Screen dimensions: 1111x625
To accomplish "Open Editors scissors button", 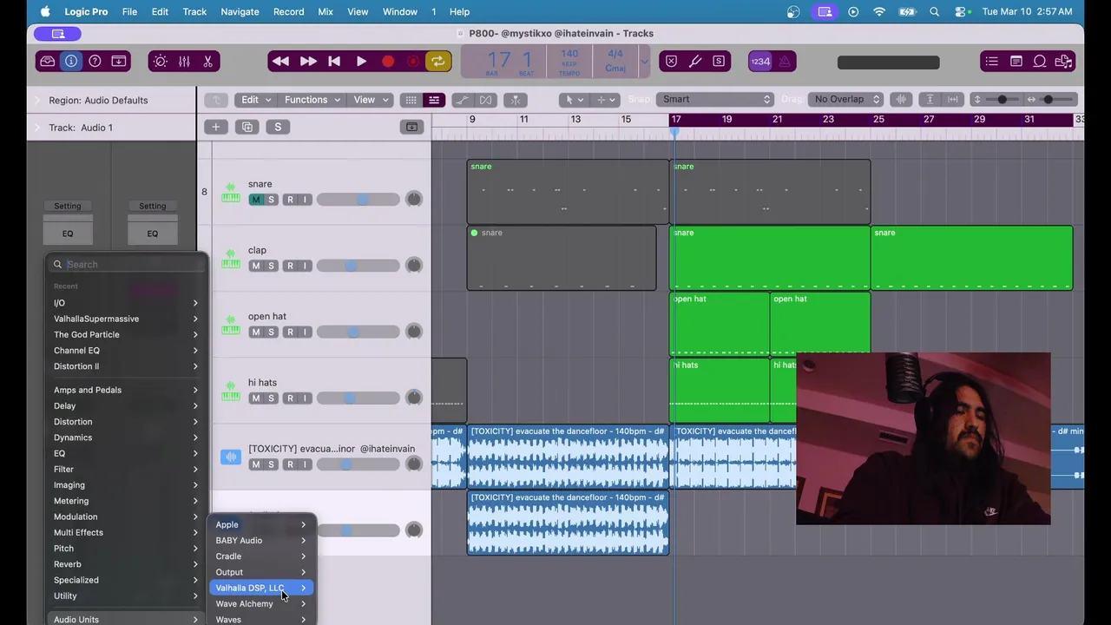I will (x=207, y=62).
